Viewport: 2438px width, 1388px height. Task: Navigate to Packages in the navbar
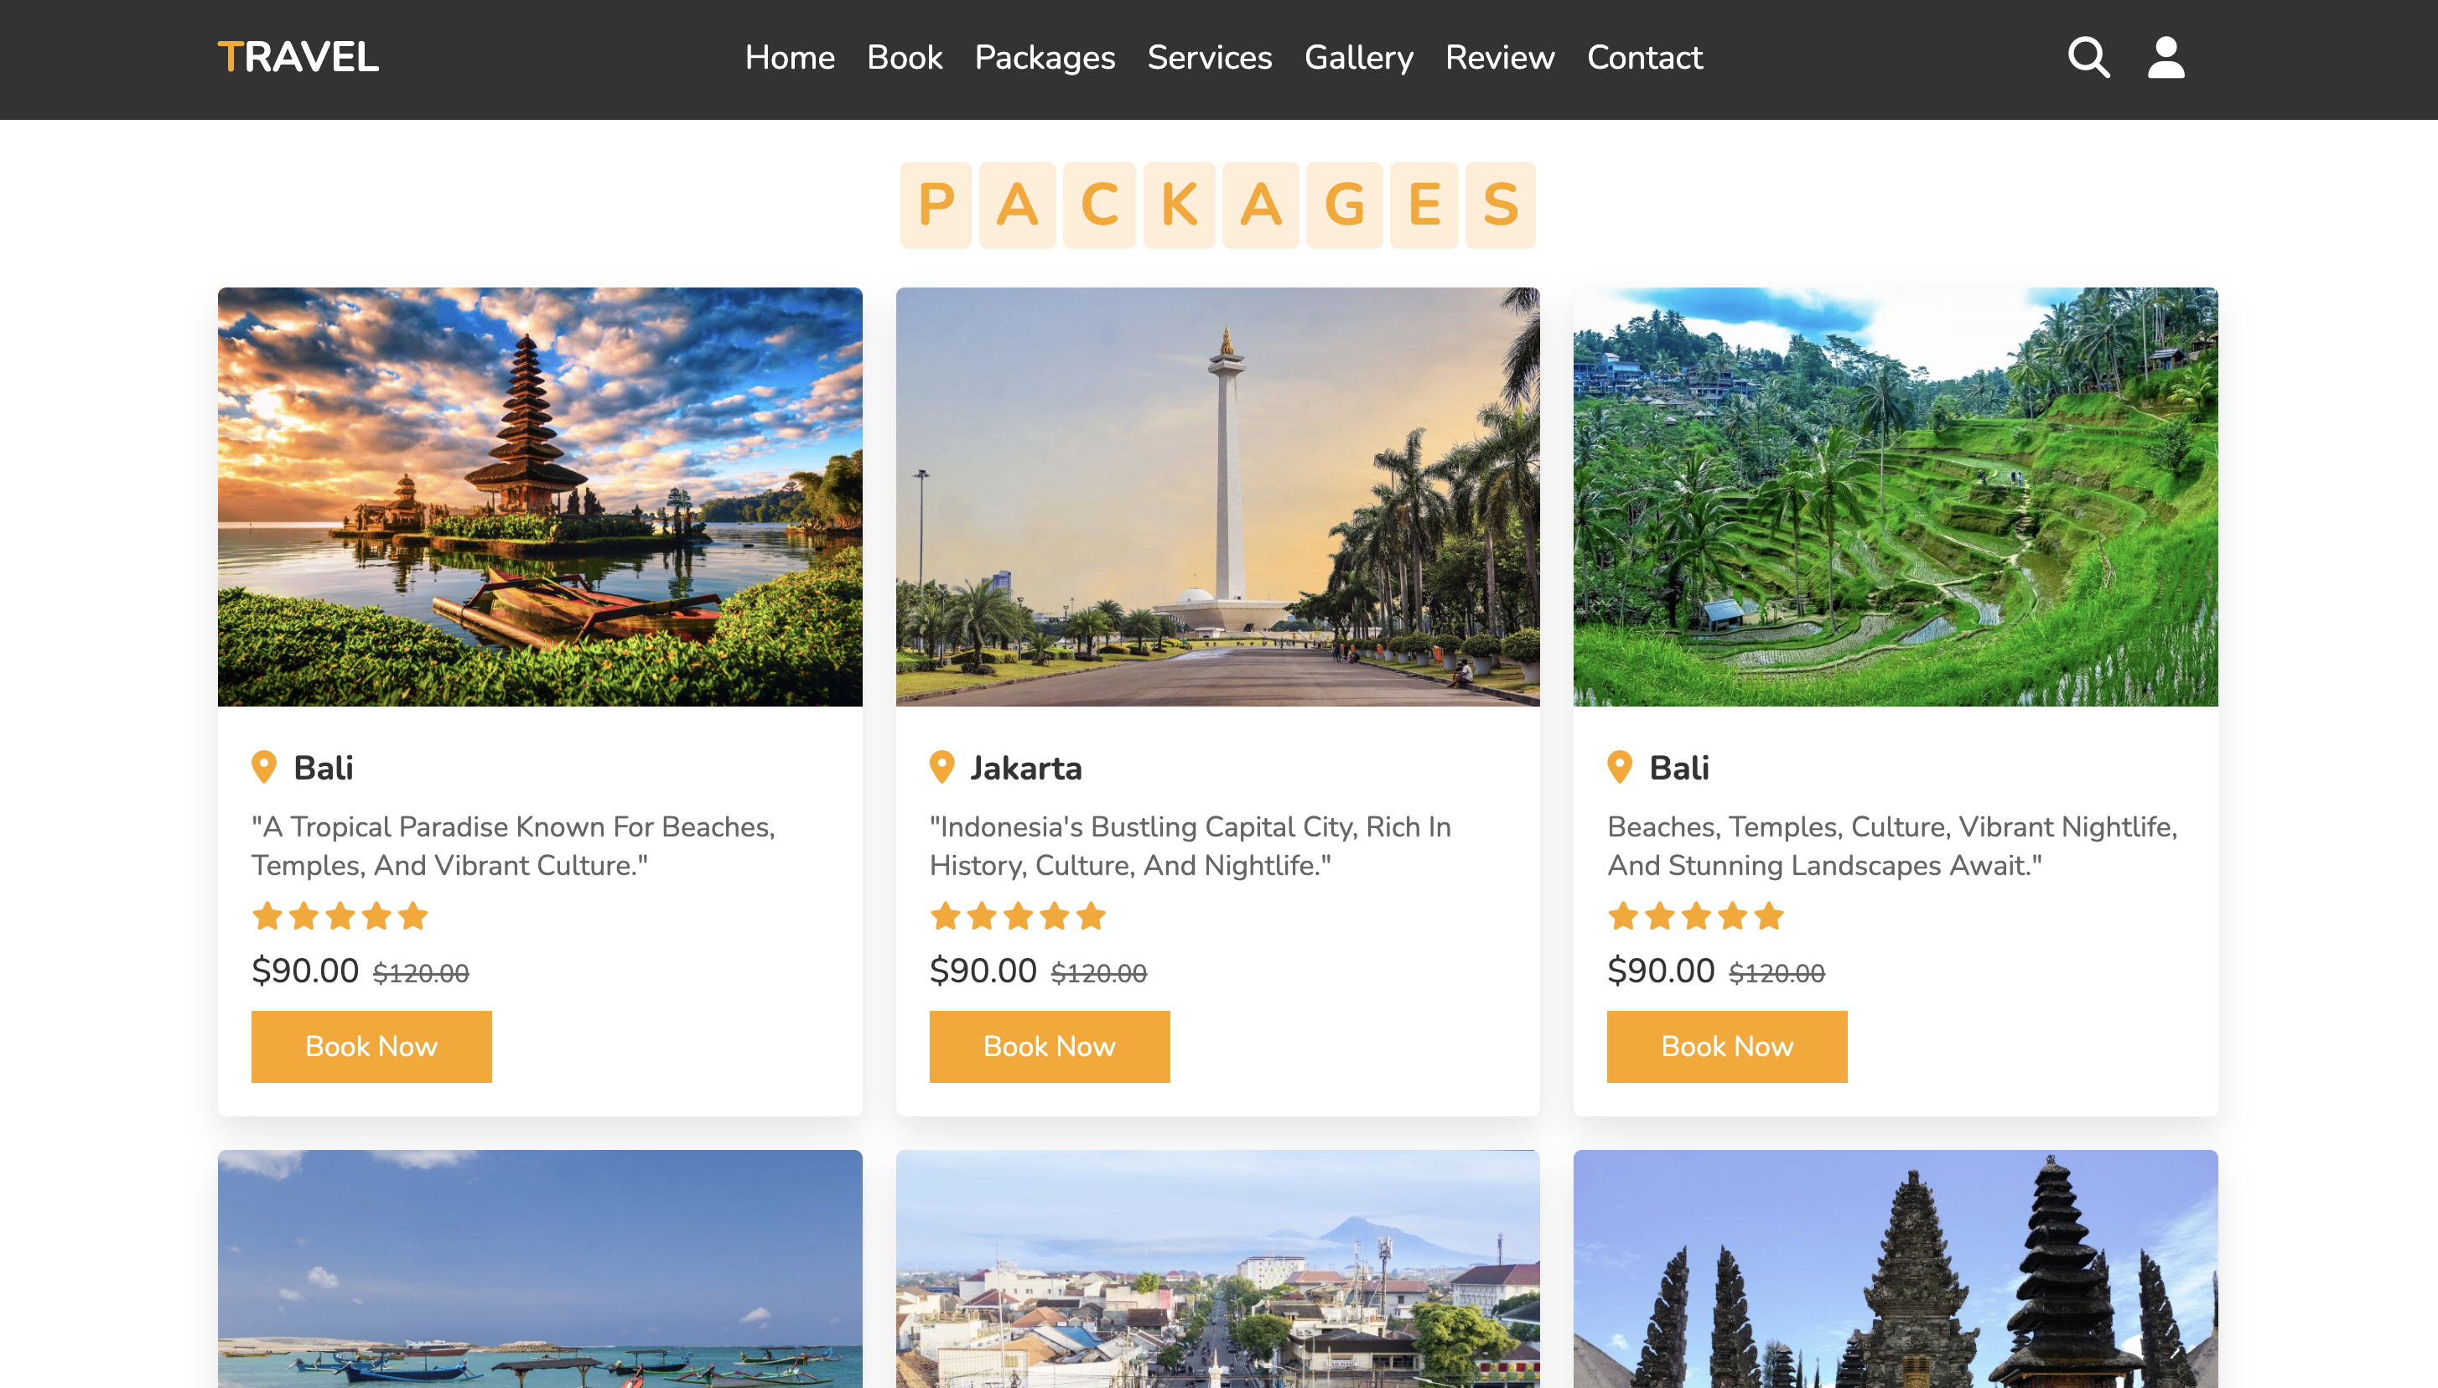pyautogui.click(x=1044, y=57)
